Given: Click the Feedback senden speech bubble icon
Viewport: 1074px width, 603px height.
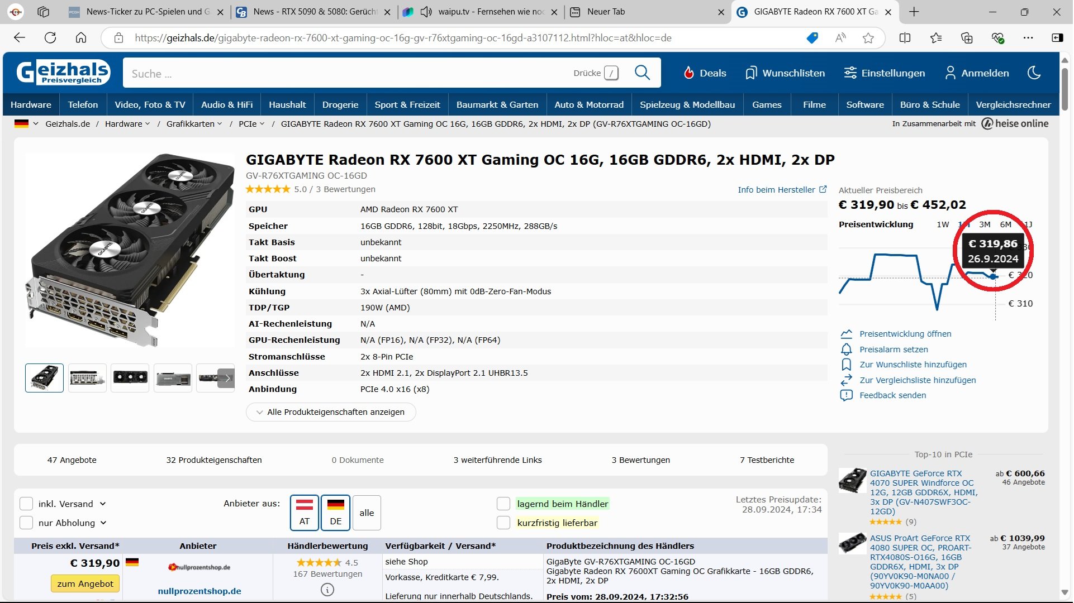Looking at the screenshot, I should [x=846, y=395].
